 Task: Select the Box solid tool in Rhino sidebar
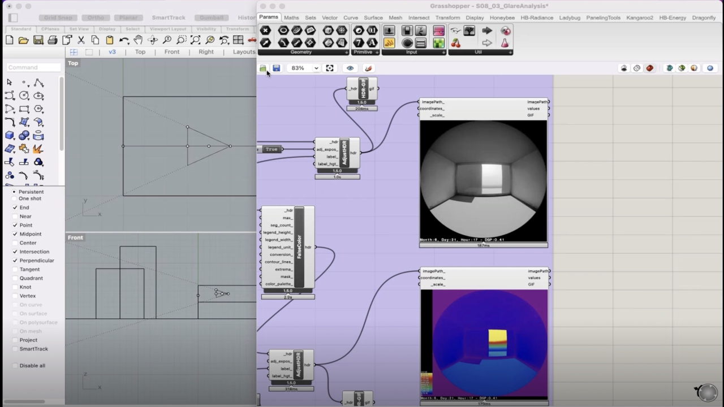10,136
